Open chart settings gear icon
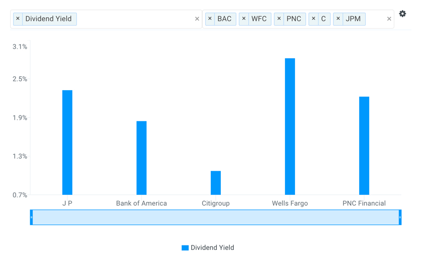This screenshot has height=261, width=423. (402, 14)
